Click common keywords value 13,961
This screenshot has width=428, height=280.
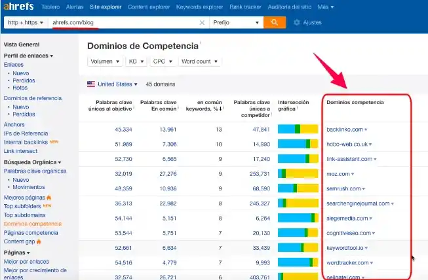(x=168, y=130)
